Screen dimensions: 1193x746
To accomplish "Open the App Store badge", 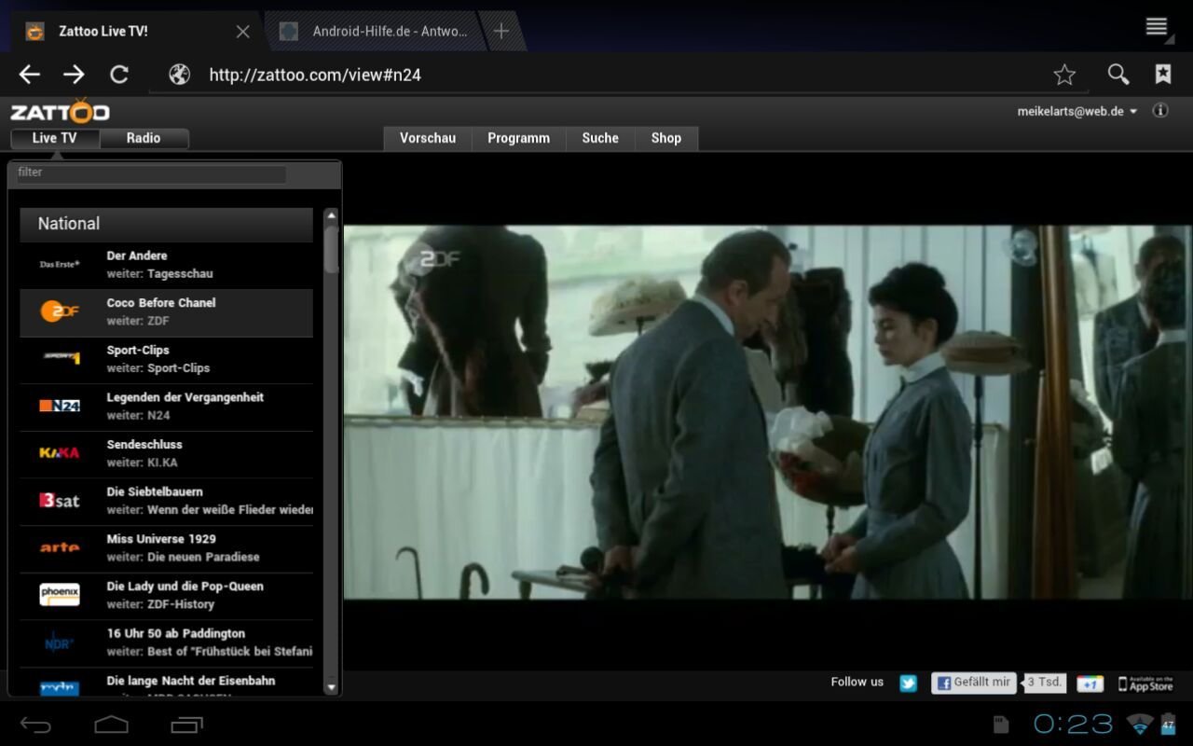I will point(1145,684).
